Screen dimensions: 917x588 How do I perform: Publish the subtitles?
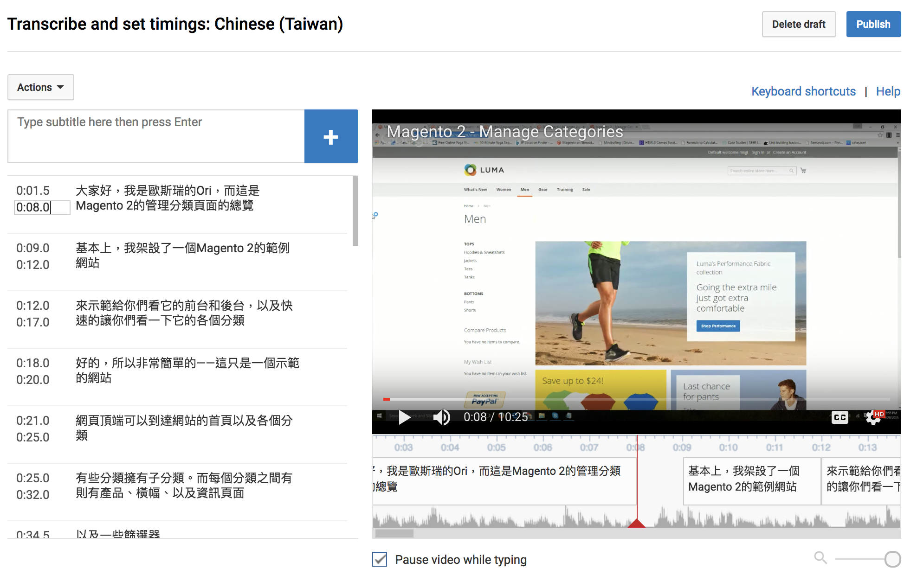tap(873, 24)
